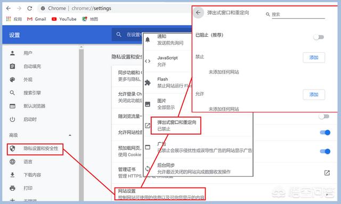This screenshot has height=204, width=341.
Task: Click the browser reload icon
Action: pos(30,9)
